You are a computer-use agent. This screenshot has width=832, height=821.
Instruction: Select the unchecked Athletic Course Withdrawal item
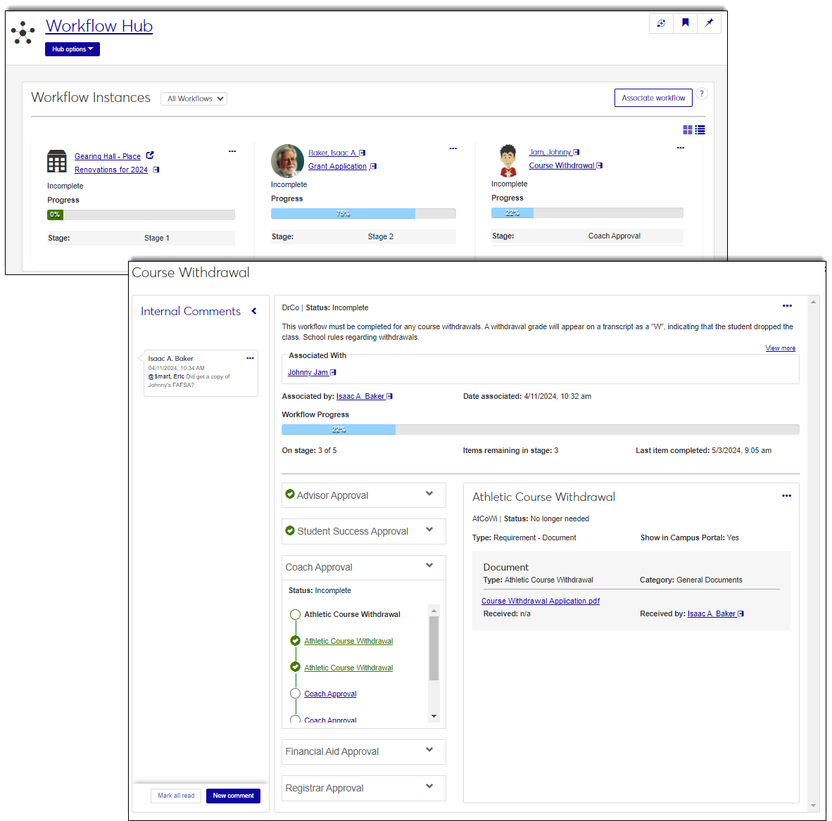[296, 614]
